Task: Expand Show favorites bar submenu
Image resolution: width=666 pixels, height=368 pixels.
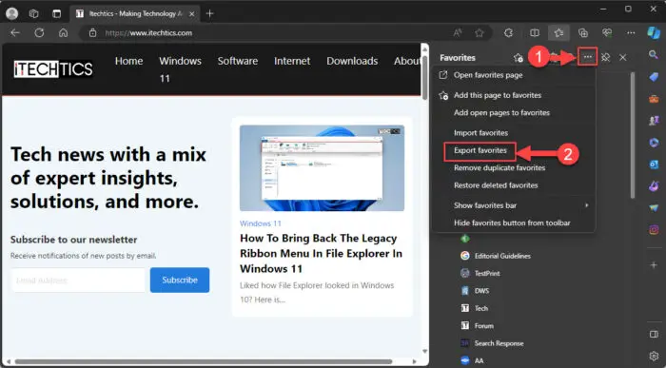Action: point(514,205)
